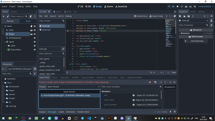Expand the Scripts folder in FileSystem
The width and height of the screenshot is (215, 121).
pyautogui.click(x=5, y=98)
